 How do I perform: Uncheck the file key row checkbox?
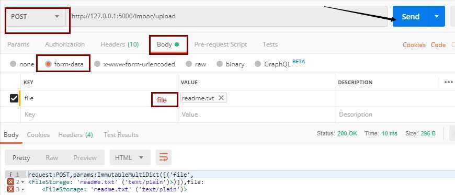pyautogui.click(x=14, y=98)
